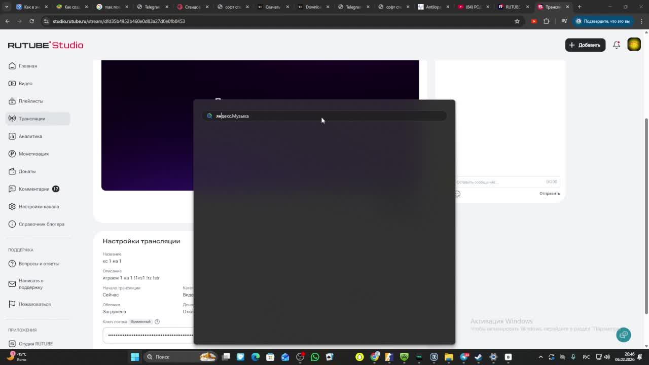Open the Windows Start menu

click(x=135, y=357)
